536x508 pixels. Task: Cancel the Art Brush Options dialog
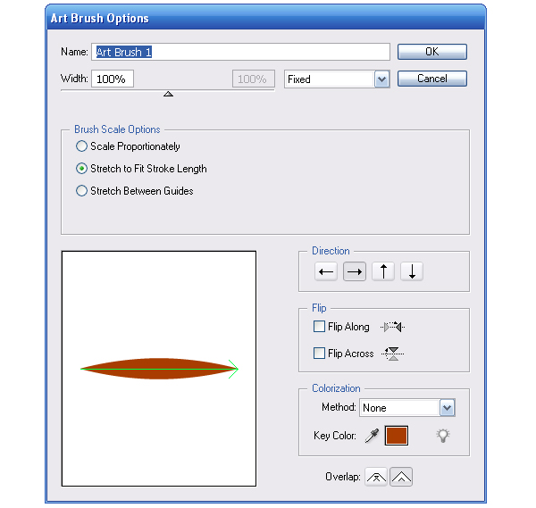(432, 79)
